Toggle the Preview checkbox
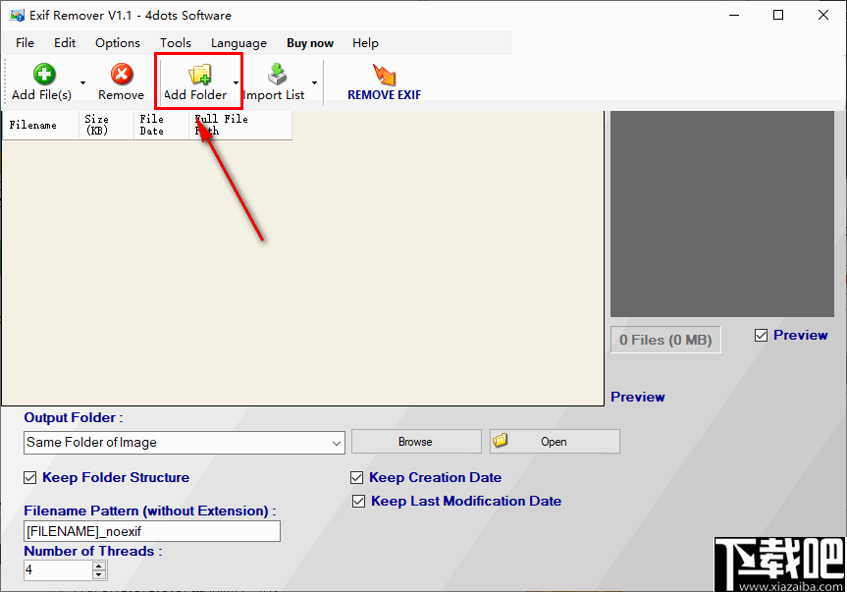Screen dimensions: 847x592 click(761, 335)
